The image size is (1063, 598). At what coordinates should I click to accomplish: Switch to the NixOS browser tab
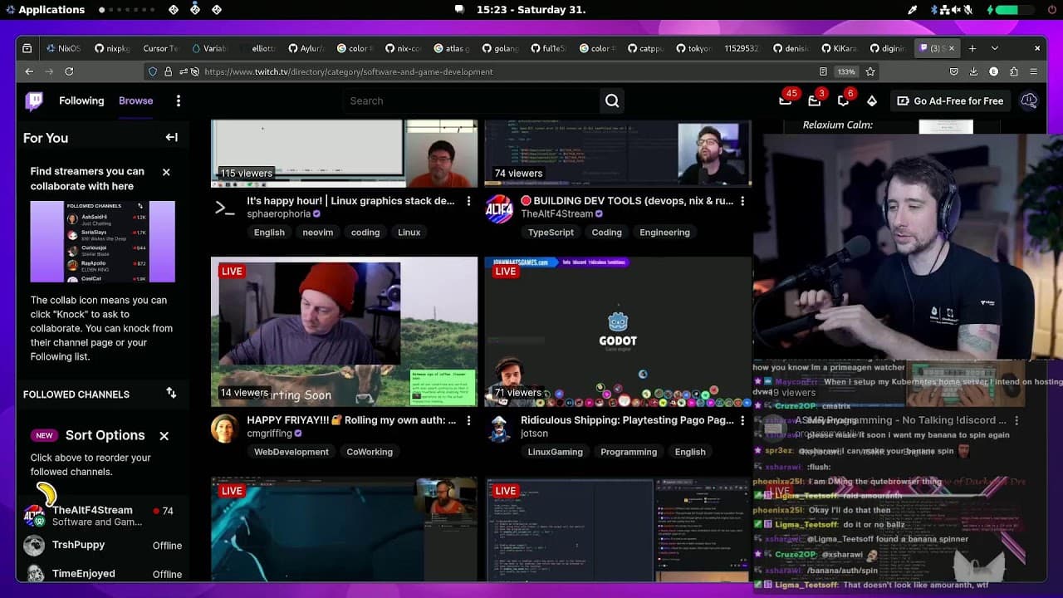pos(63,48)
